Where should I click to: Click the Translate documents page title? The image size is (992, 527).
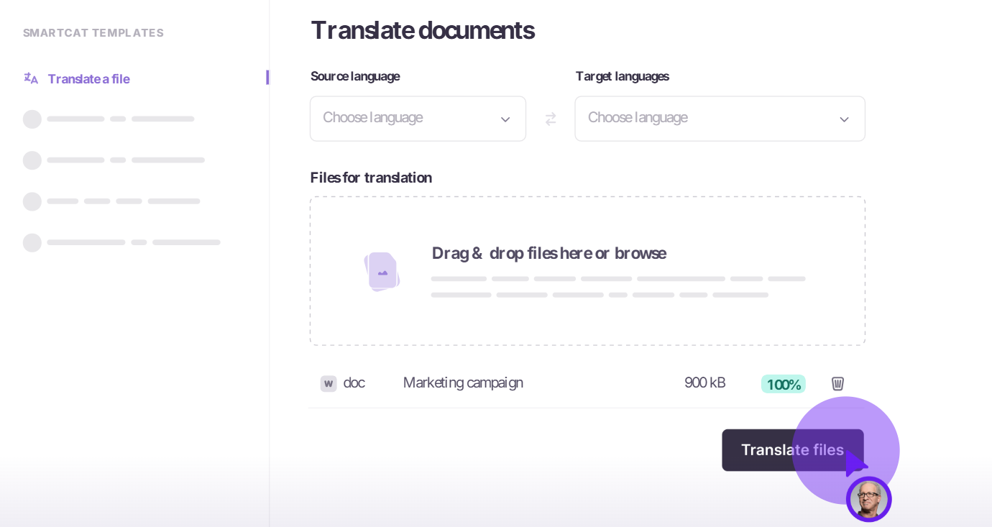[423, 30]
